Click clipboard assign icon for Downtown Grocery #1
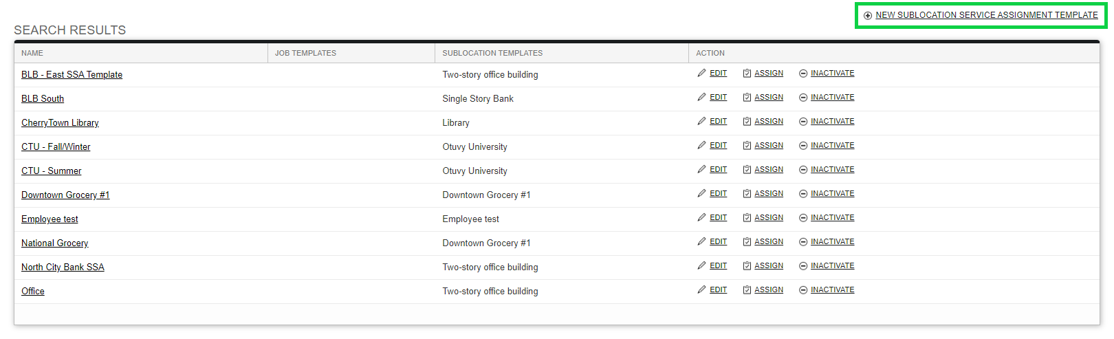 [x=747, y=194]
